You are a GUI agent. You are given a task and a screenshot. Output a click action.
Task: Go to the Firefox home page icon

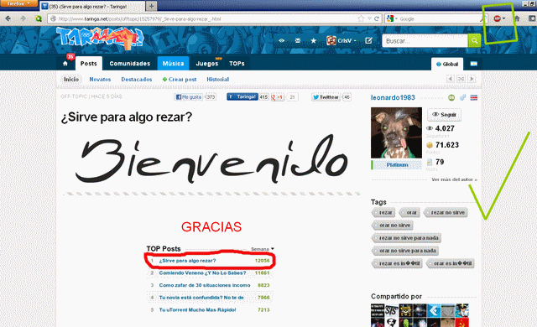coord(517,18)
